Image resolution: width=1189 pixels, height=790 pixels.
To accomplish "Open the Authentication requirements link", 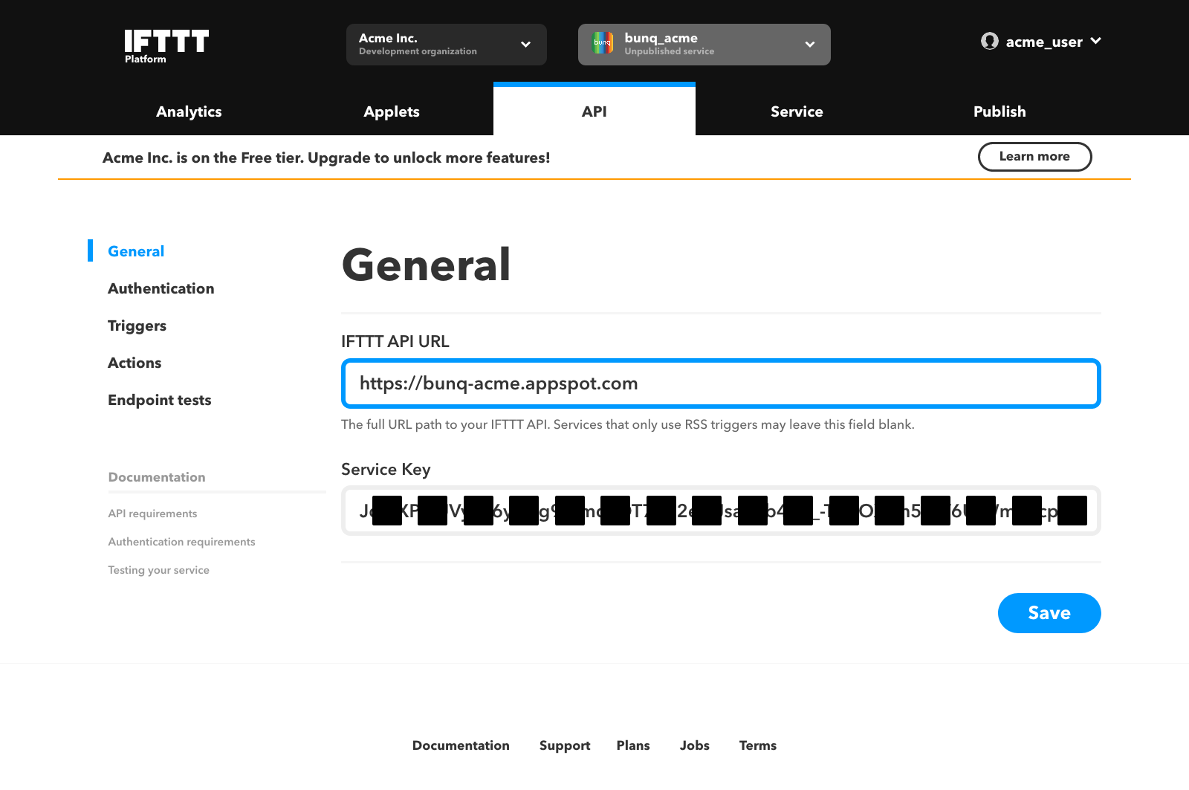I will (181, 542).
